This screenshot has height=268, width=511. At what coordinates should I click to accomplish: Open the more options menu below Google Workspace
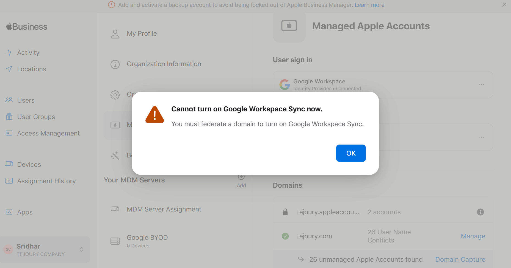click(x=482, y=137)
